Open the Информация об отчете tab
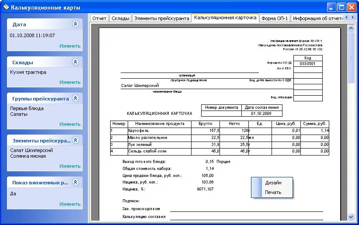This screenshot has width=359, height=225. [x=317, y=18]
